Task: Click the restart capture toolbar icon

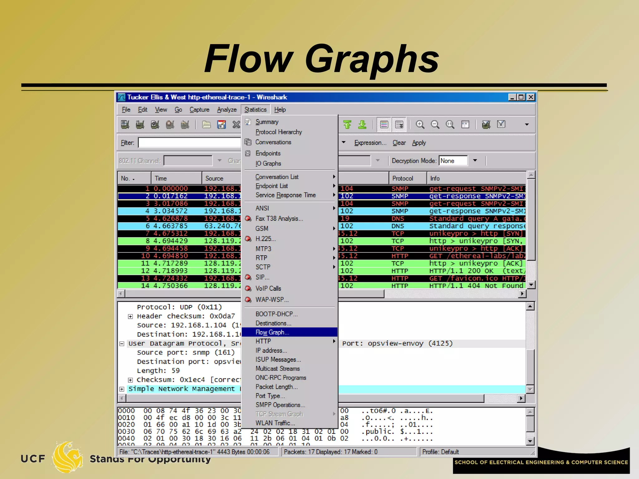Action: tap(185, 125)
